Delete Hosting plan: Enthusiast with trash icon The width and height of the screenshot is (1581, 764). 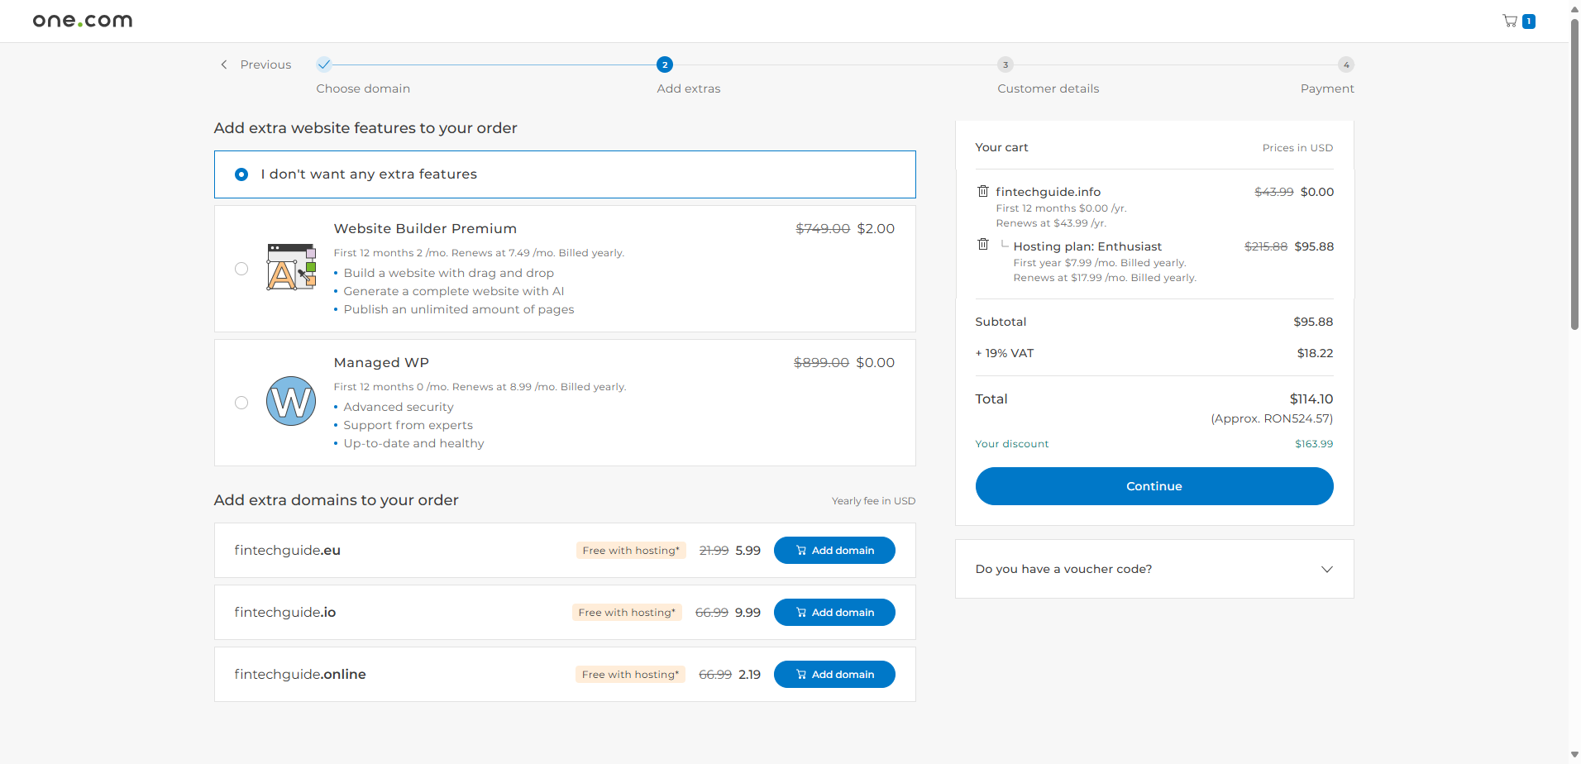[983, 244]
